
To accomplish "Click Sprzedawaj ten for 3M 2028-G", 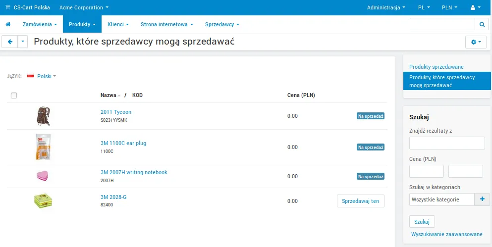I will click(361, 201).
